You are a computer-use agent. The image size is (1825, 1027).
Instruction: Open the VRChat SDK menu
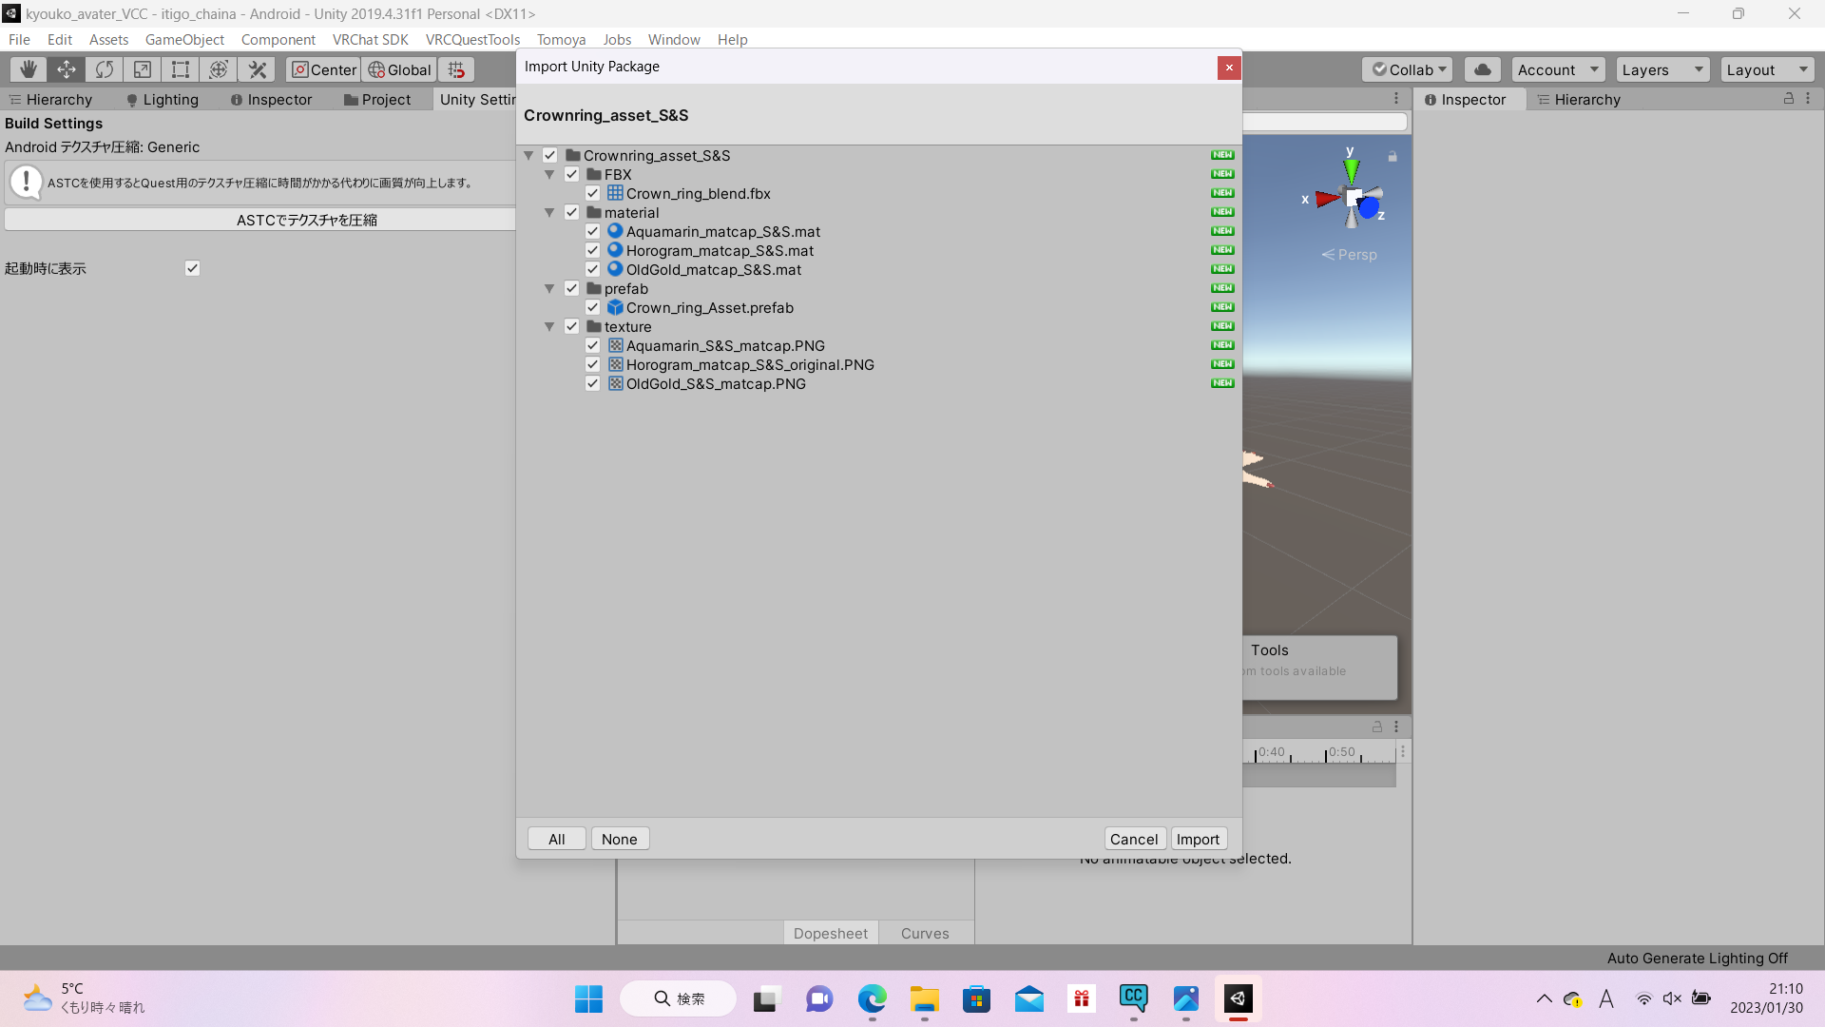370,39
